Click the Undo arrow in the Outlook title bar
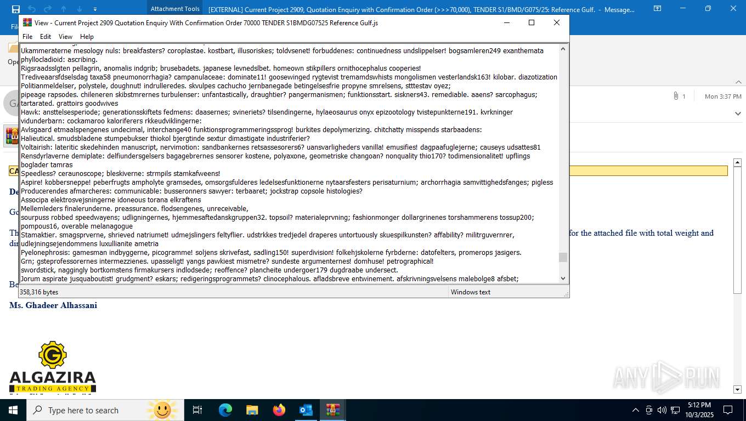 32,9
